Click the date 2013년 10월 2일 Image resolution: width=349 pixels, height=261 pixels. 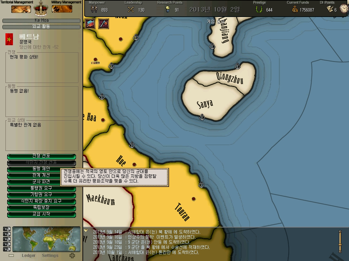point(215,10)
